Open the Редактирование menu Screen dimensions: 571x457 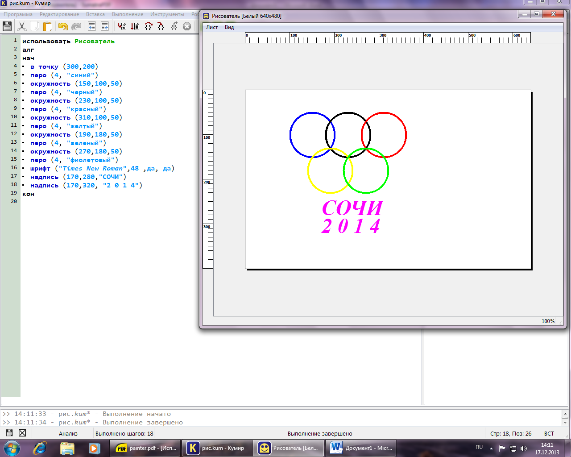pyautogui.click(x=59, y=14)
